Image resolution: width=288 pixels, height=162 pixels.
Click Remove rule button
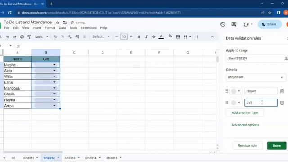pyautogui.click(x=247, y=146)
